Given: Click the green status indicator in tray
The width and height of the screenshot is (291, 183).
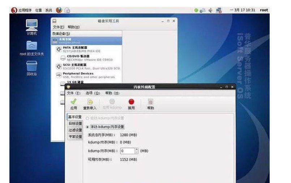Looking at the screenshot, I should [x=196, y=10].
